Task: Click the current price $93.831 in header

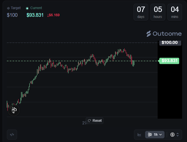Action: pyautogui.click(x=35, y=15)
